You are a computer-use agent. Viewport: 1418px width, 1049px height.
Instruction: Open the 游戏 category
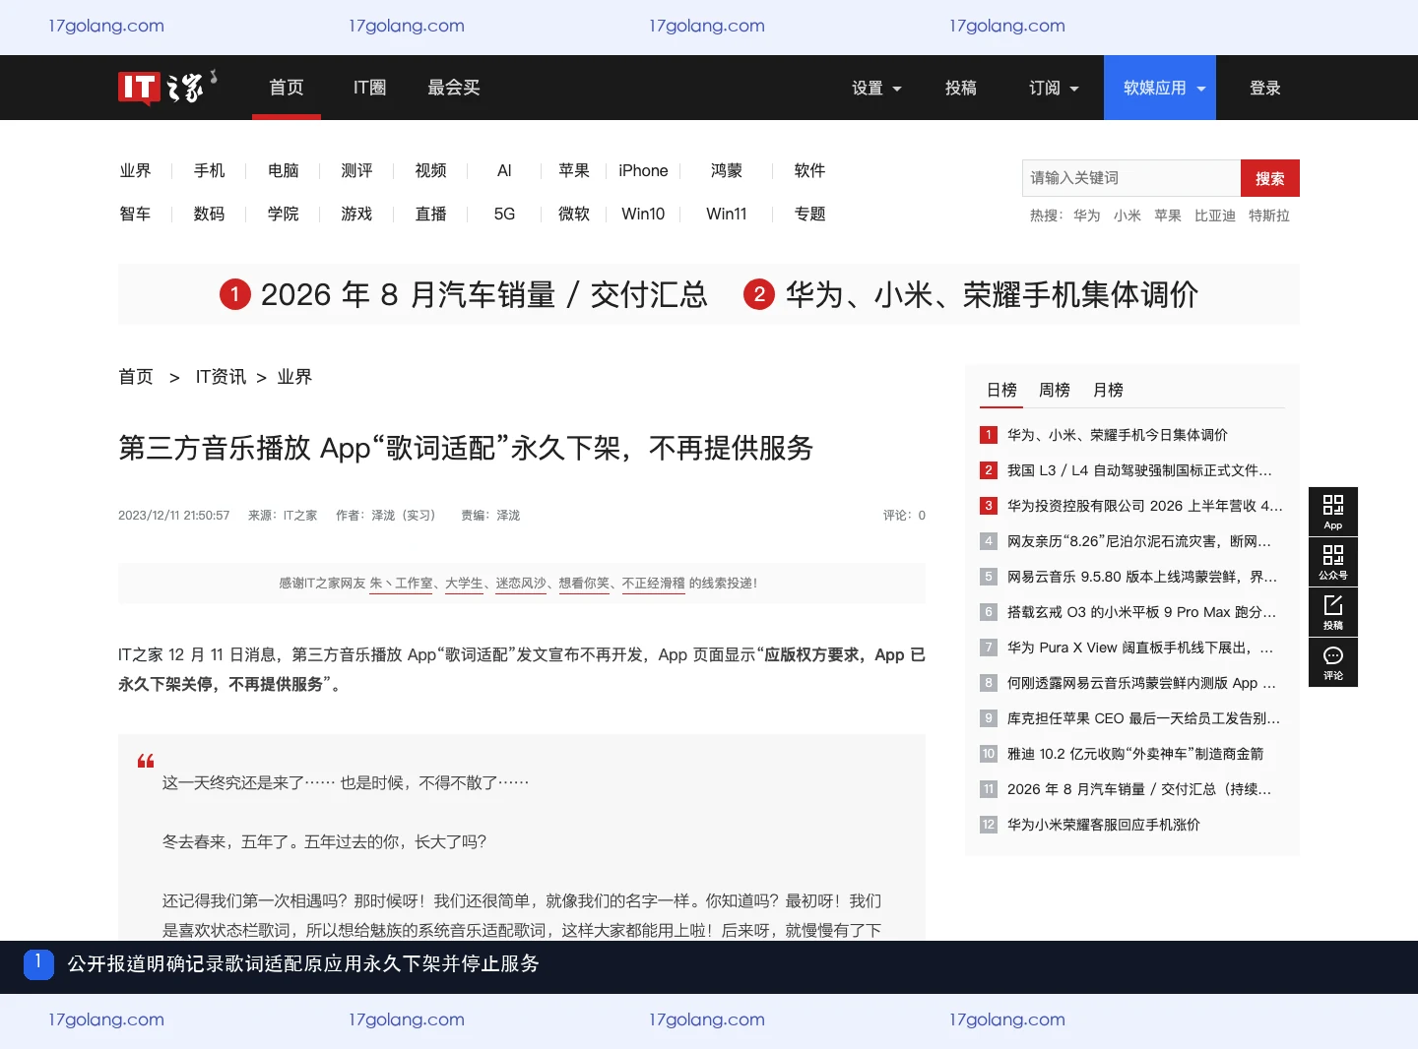pyautogui.click(x=356, y=214)
